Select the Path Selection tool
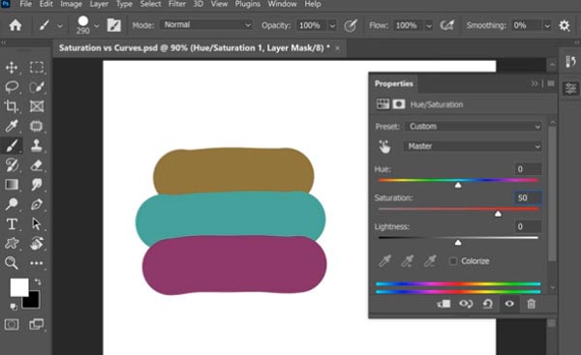581x355 pixels. (37, 224)
